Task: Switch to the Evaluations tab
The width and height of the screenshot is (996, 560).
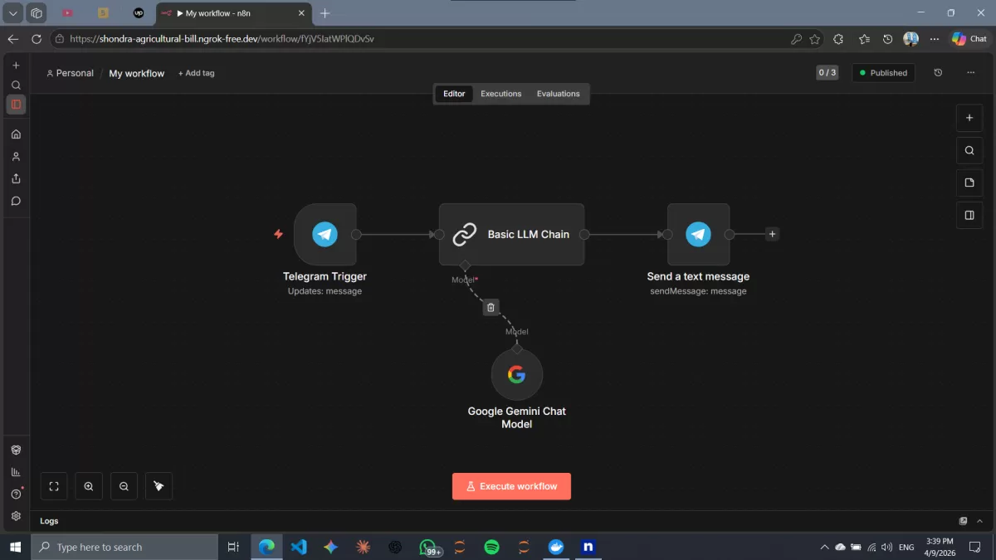Action: coord(558,94)
